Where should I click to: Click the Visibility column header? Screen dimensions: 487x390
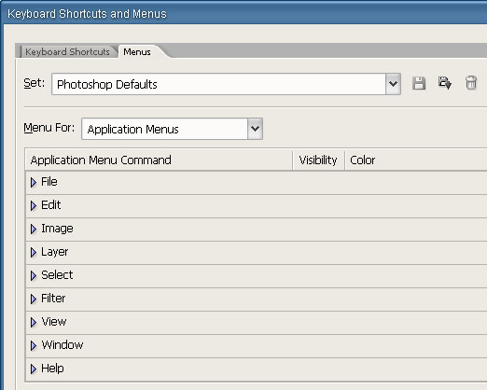click(318, 160)
